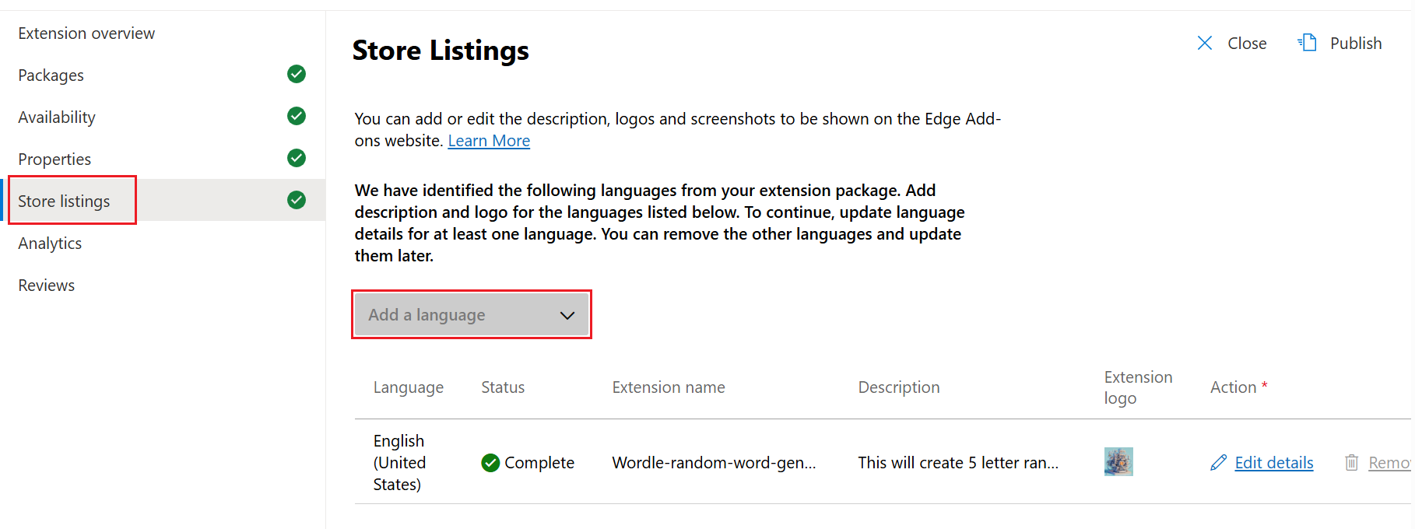The height and width of the screenshot is (529, 1415).
Task: Click the Availability green checkmark icon
Action: [x=297, y=116]
